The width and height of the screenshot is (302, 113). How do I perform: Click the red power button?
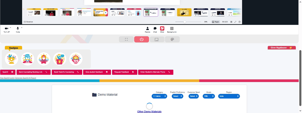pos(142,39)
